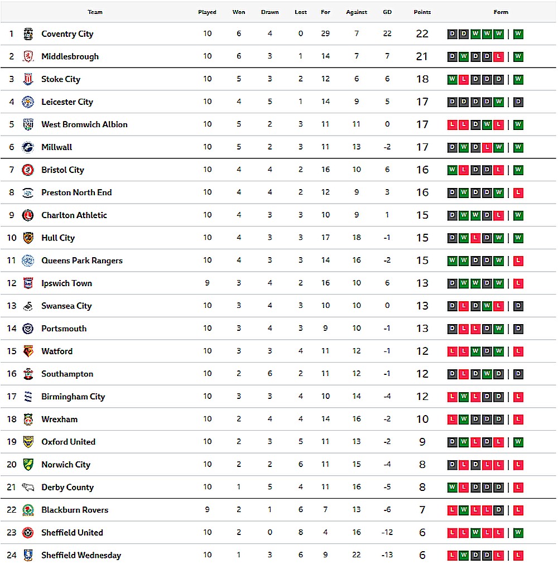558x564 pixels.
Task: Click the Form column header
Action: click(x=501, y=12)
